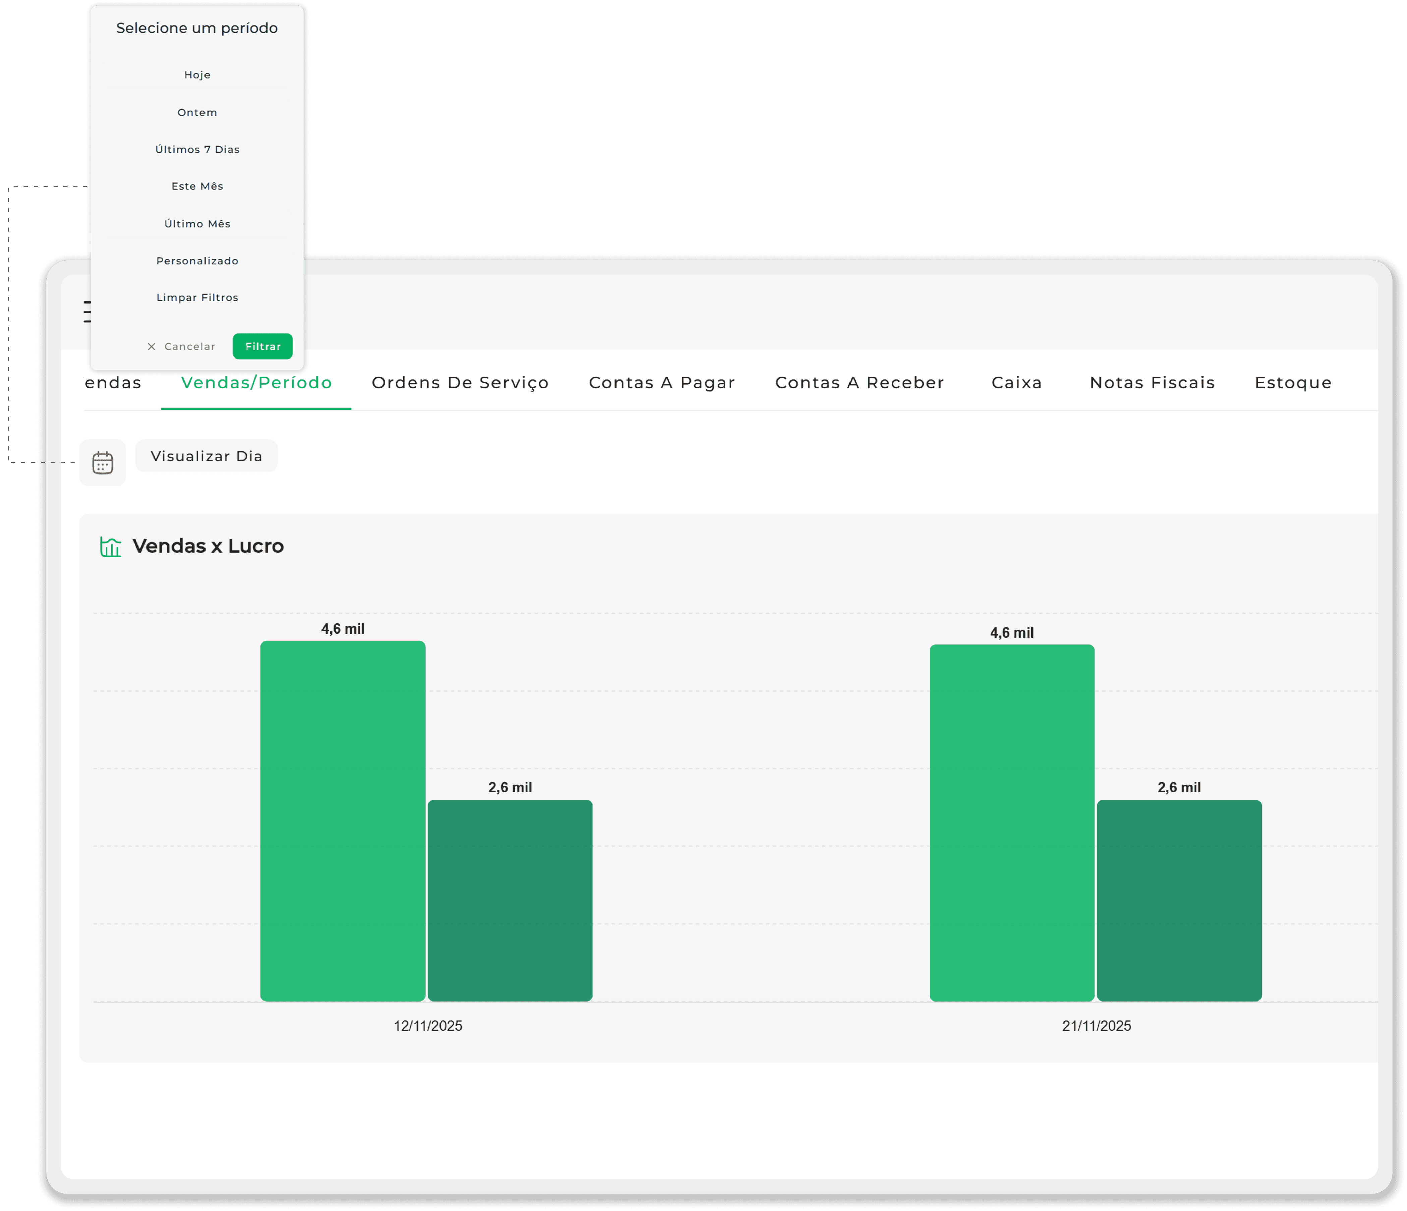The image size is (1407, 1211).
Task: Choose Últimos 7 Dias period
Action: pos(197,150)
